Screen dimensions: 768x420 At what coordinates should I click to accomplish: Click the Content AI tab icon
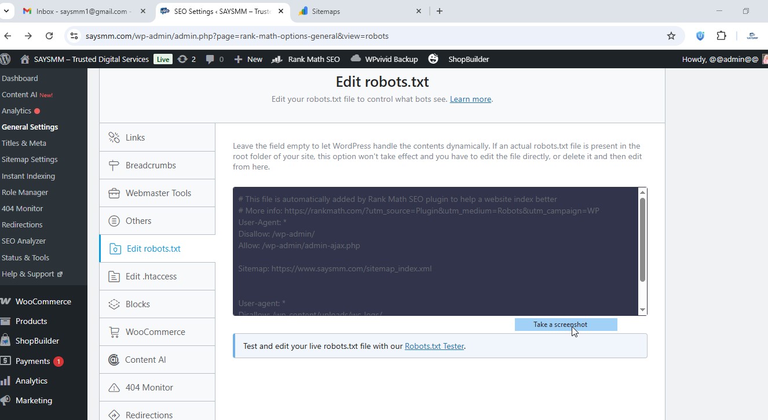[x=114, y=360]
